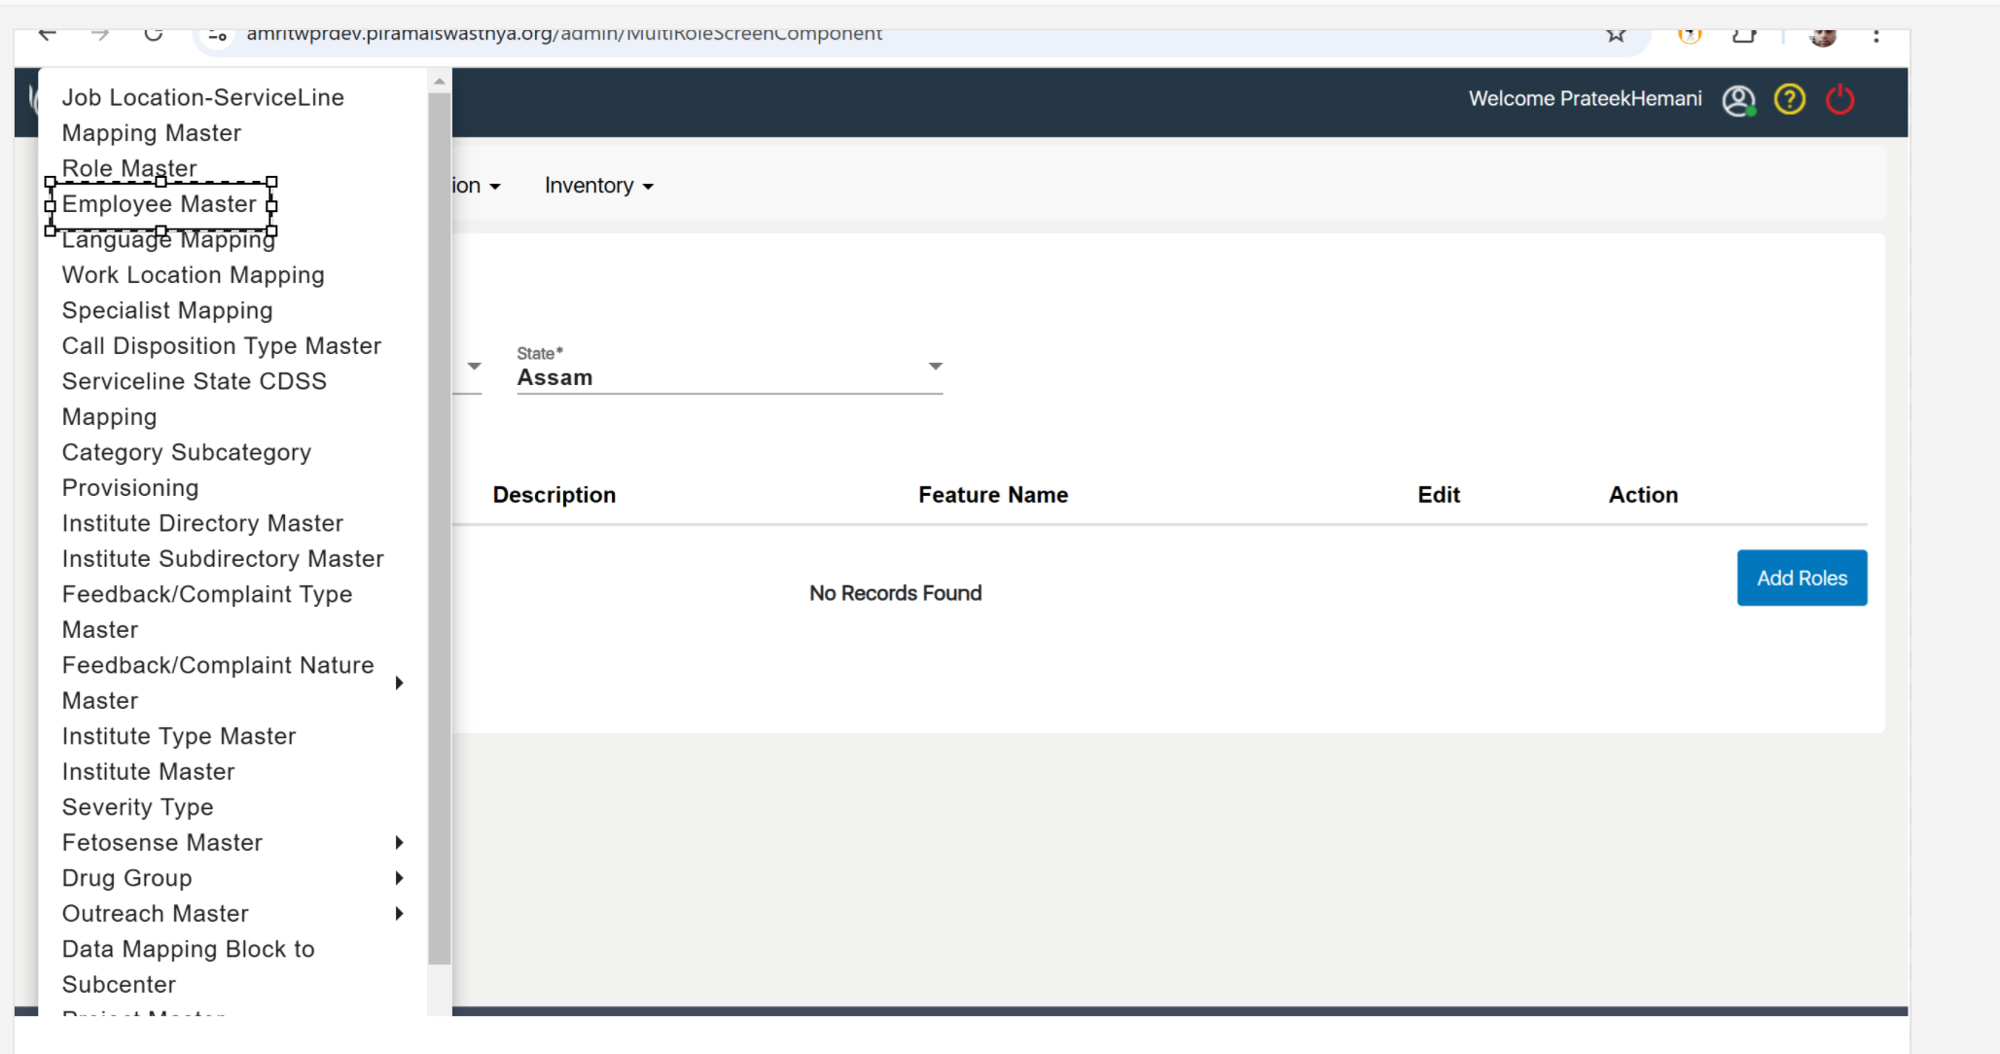The height and width of the screenshot is (1054, 2000).
Task: Click the browser address bar URL
Action: point(564,34)
